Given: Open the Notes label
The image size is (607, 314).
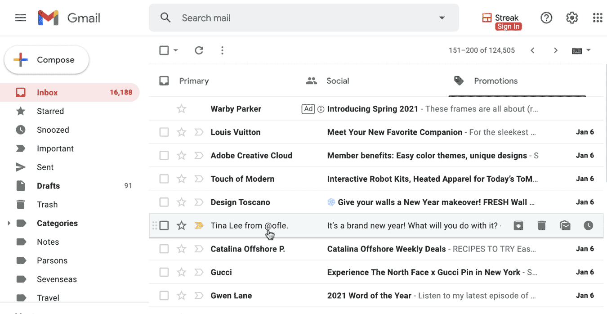Looking at the screenshot, I should click(70, 242).
